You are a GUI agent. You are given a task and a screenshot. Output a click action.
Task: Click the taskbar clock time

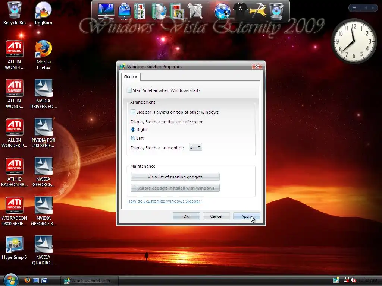(369, 280)
